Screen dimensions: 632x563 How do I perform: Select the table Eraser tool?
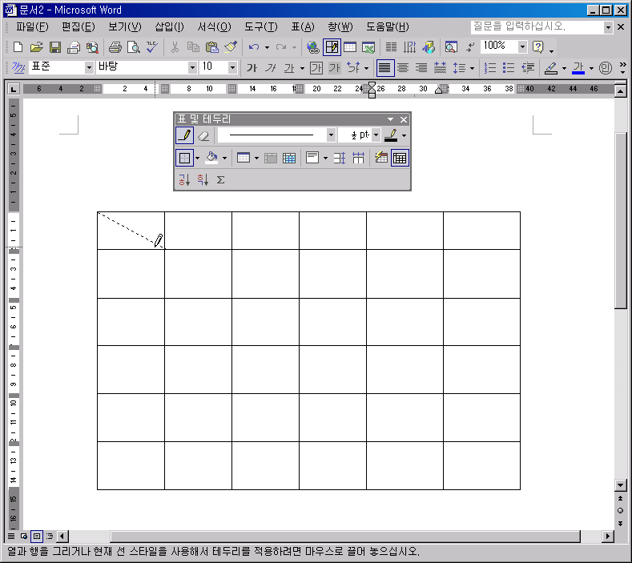point(203,135)
